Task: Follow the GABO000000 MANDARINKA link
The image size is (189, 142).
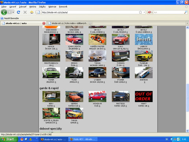Action: (x=51, y=31)
